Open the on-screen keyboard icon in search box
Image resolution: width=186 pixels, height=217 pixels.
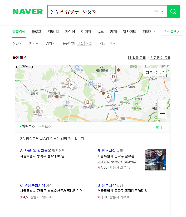coord(155,12)
